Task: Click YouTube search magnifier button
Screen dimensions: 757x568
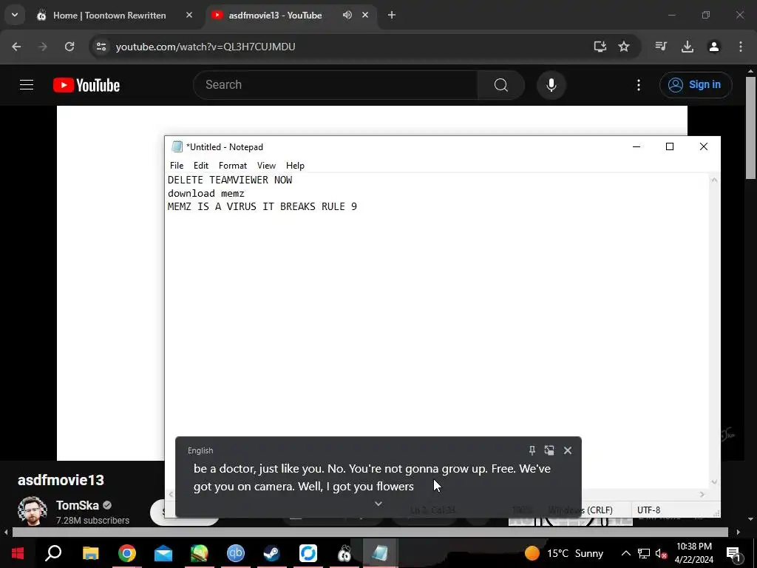Action: (x=501, y=85)
